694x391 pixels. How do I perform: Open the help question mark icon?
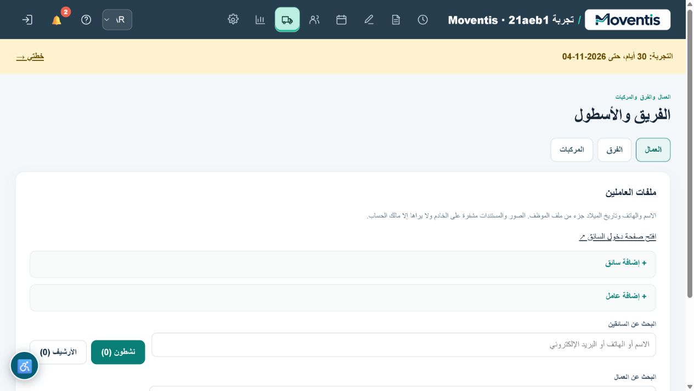(x=86, y=20)
